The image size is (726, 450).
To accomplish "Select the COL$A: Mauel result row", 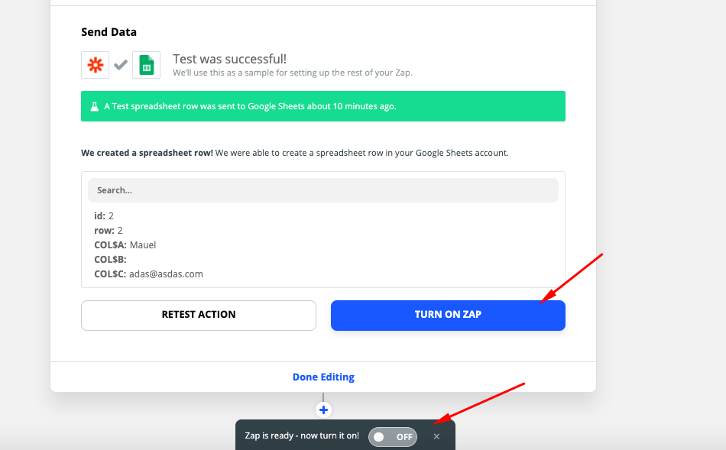I will point(125,245).
